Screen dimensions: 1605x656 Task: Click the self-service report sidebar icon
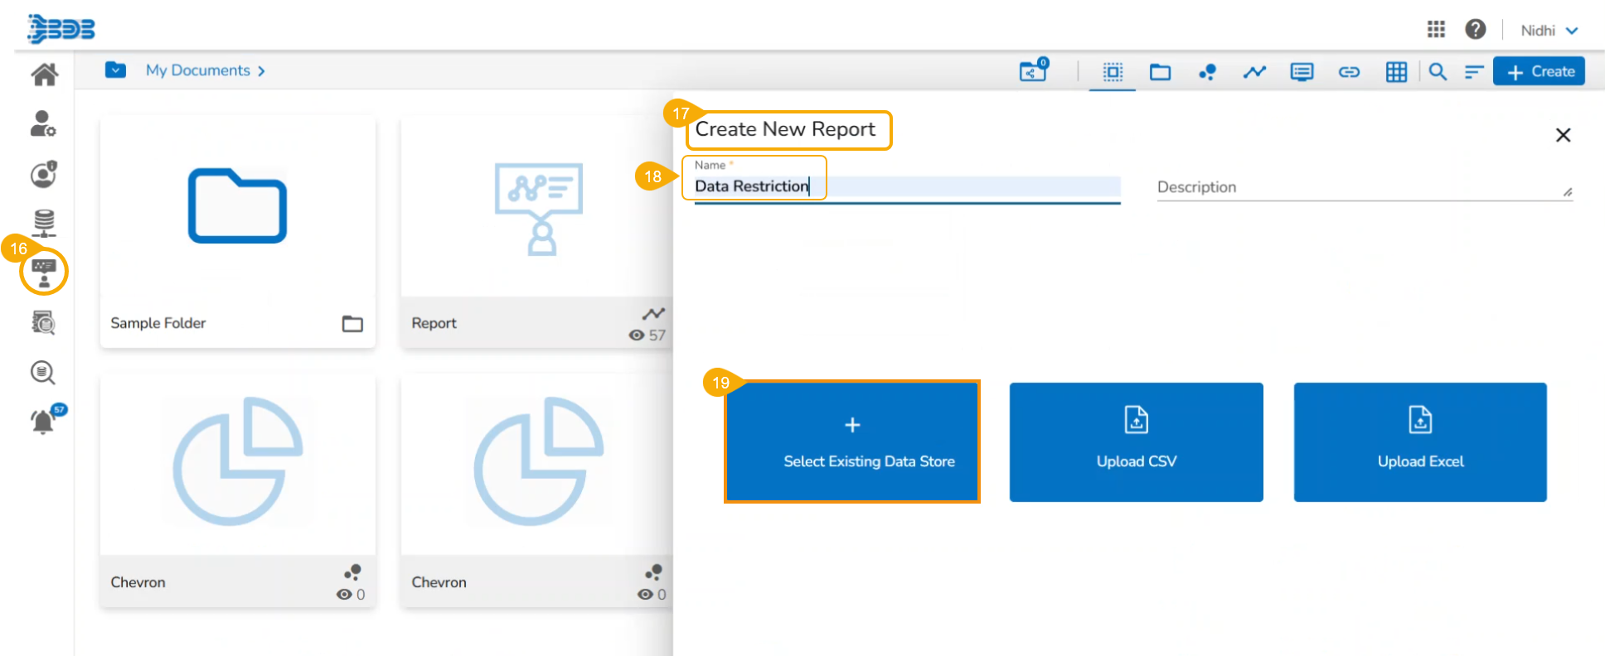(44, 273)
